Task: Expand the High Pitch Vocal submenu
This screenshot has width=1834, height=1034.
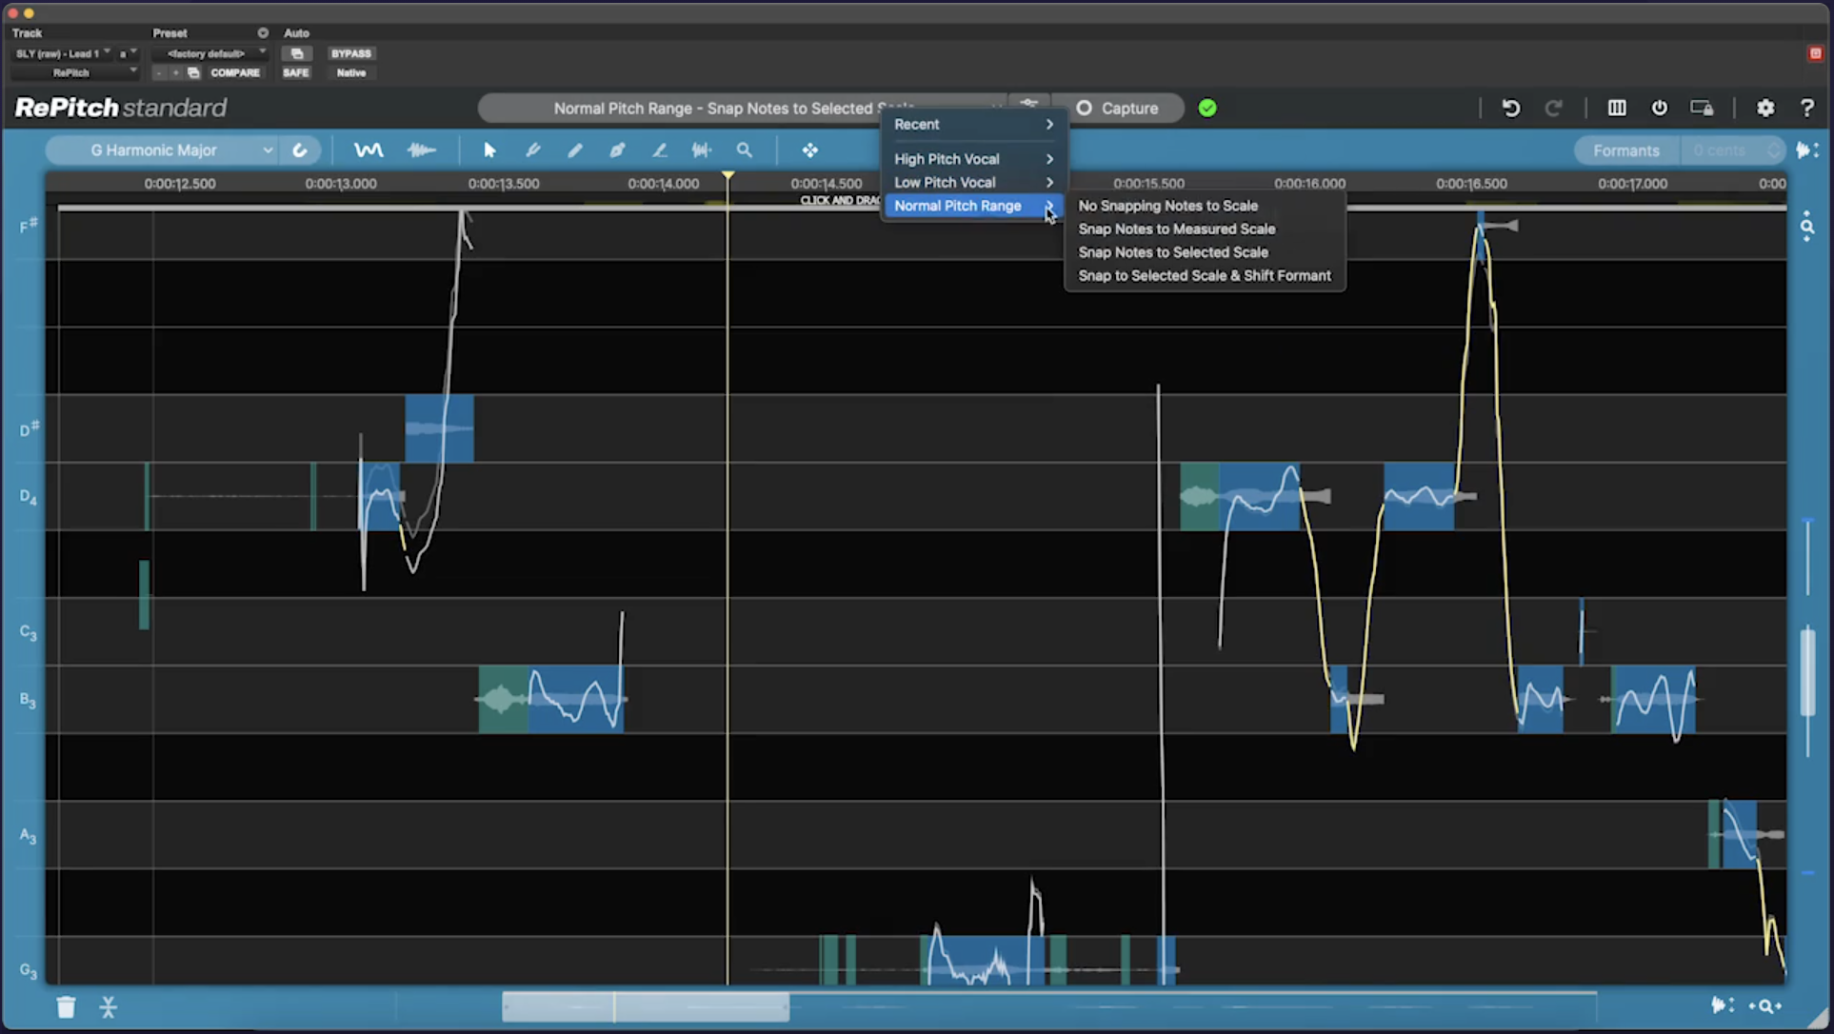Action: click(973, 159)
